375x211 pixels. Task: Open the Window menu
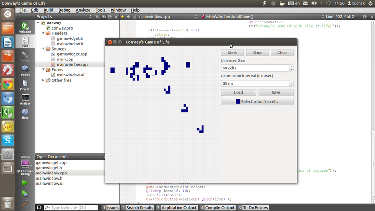118,10
